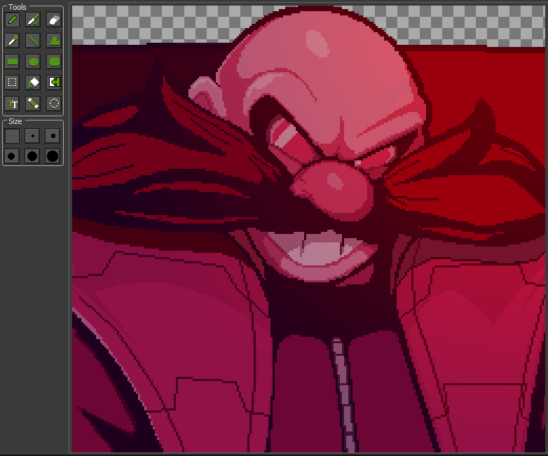Set the smallest brush size dot
This screenshot has width=548, height=456.
[12, 136]
